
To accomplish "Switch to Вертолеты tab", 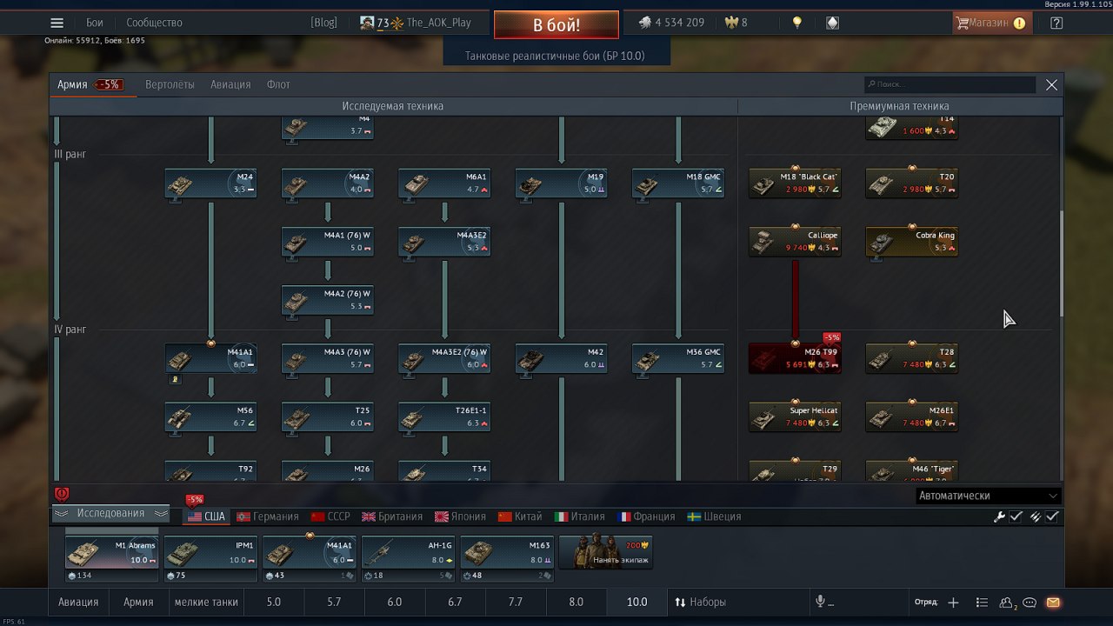I will tap(170, 84).
